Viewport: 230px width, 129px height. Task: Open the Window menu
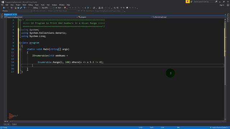tap(61, 5)
